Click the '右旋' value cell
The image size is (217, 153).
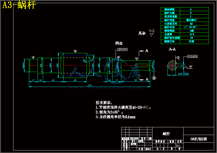point(194,42)
